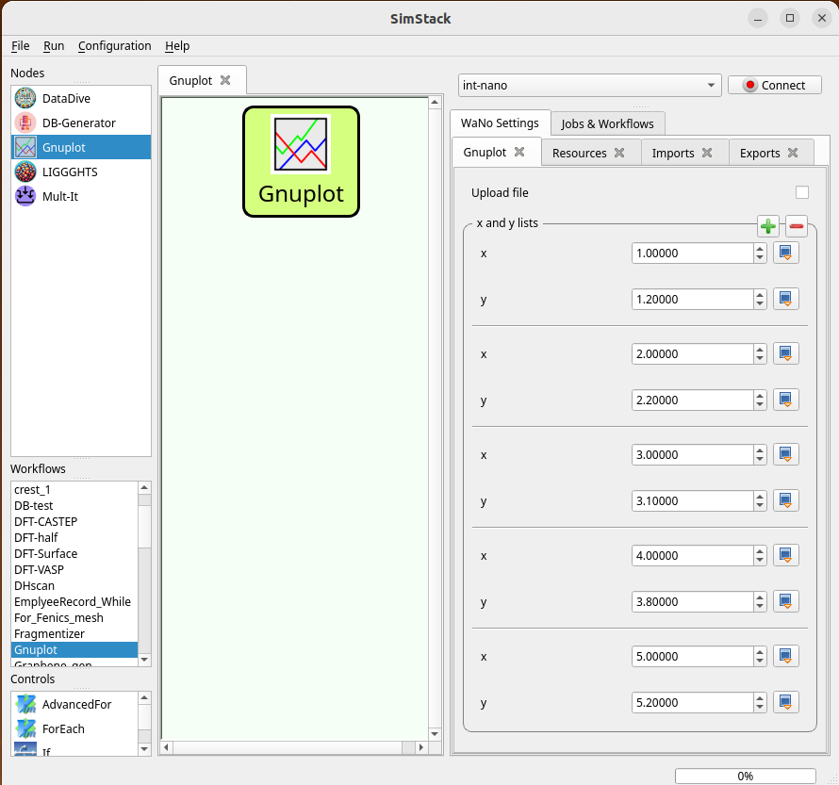
Task: Open import picker for y value 3.80000
Action: [785, 601]
